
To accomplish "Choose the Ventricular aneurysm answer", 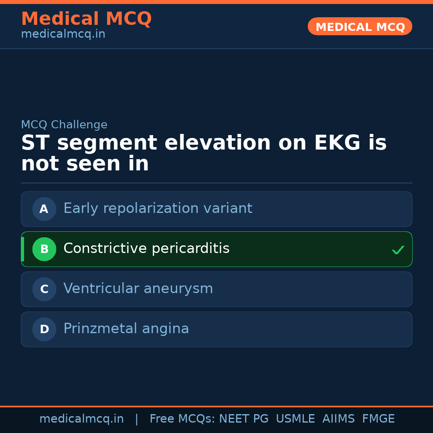I will [138, 289].
